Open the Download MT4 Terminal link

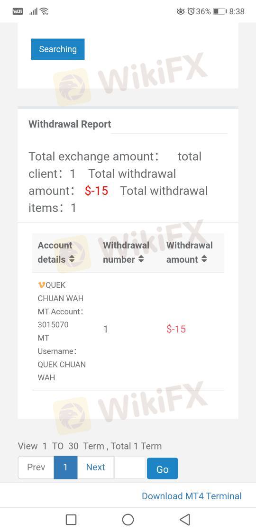click(192, 496)
